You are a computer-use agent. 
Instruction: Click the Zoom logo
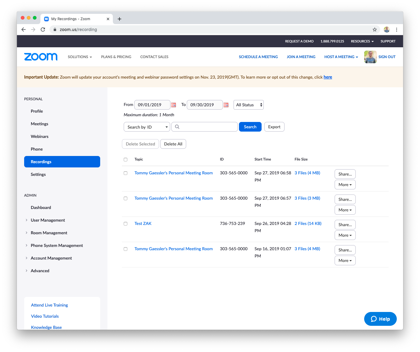(x=41, y=57)
